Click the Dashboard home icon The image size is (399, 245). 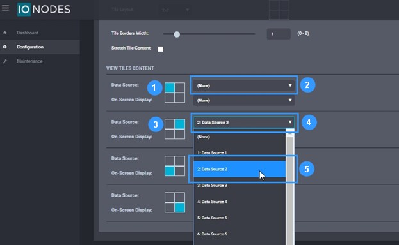pyautogui.click(x=5, y=33)
